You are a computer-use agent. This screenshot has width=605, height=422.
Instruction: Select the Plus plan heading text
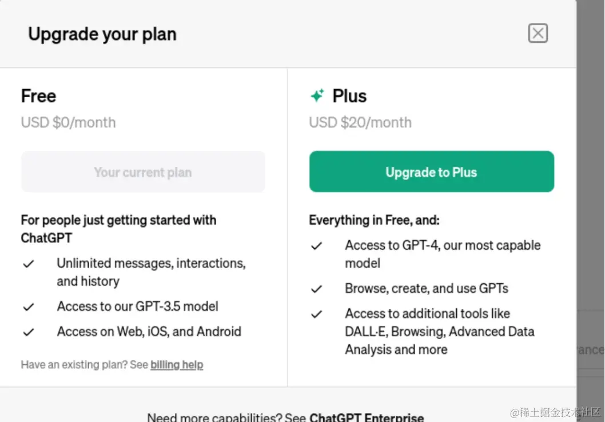[x=349, y=95]
